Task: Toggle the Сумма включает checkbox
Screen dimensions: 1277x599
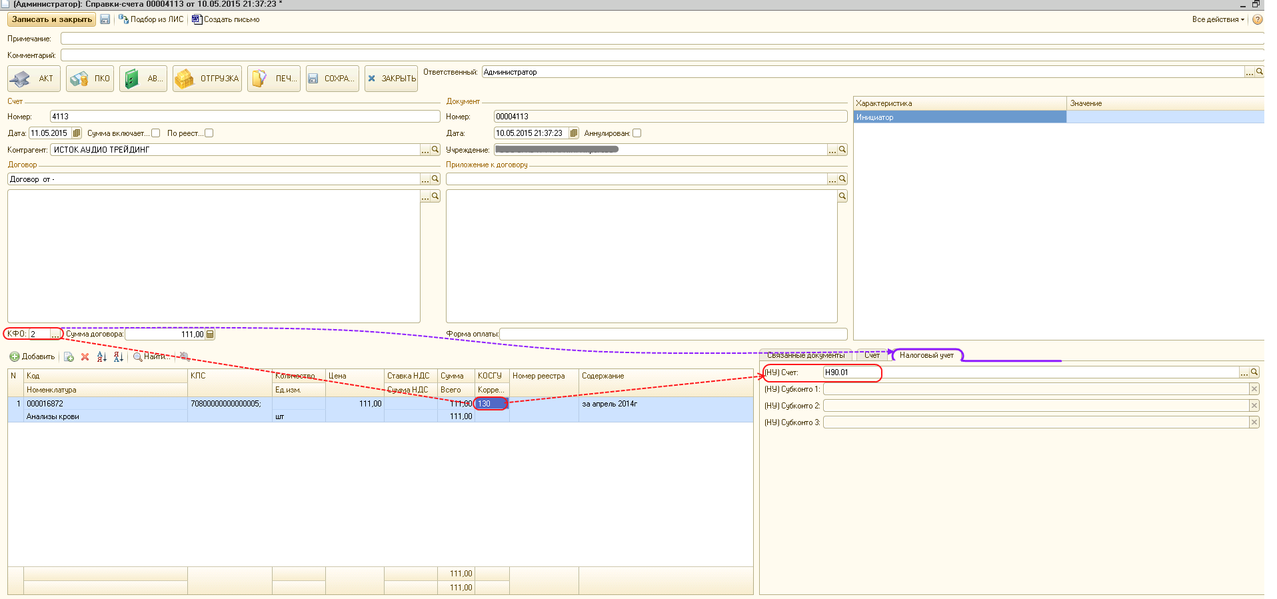Action: click(155, 133)
